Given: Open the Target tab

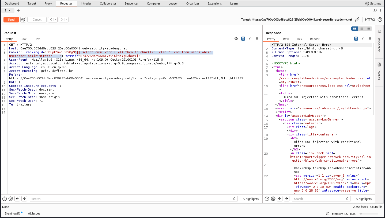Looking at the screenshot, I should (x=32, y=3).
